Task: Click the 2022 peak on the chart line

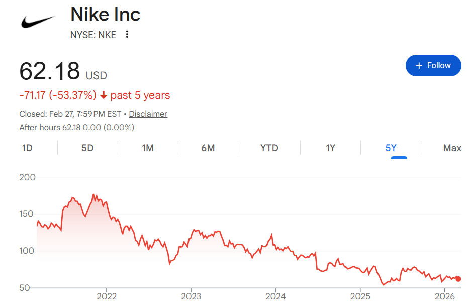Action: 94,194
